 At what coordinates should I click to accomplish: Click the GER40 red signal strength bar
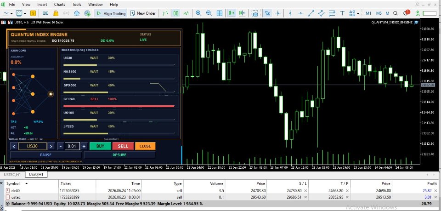(119, 106)
